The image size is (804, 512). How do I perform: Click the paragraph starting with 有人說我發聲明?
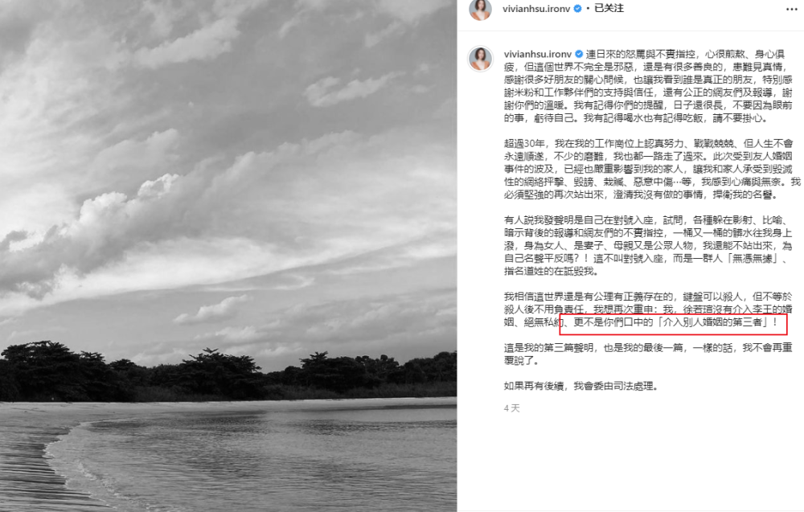coord(648,245)
